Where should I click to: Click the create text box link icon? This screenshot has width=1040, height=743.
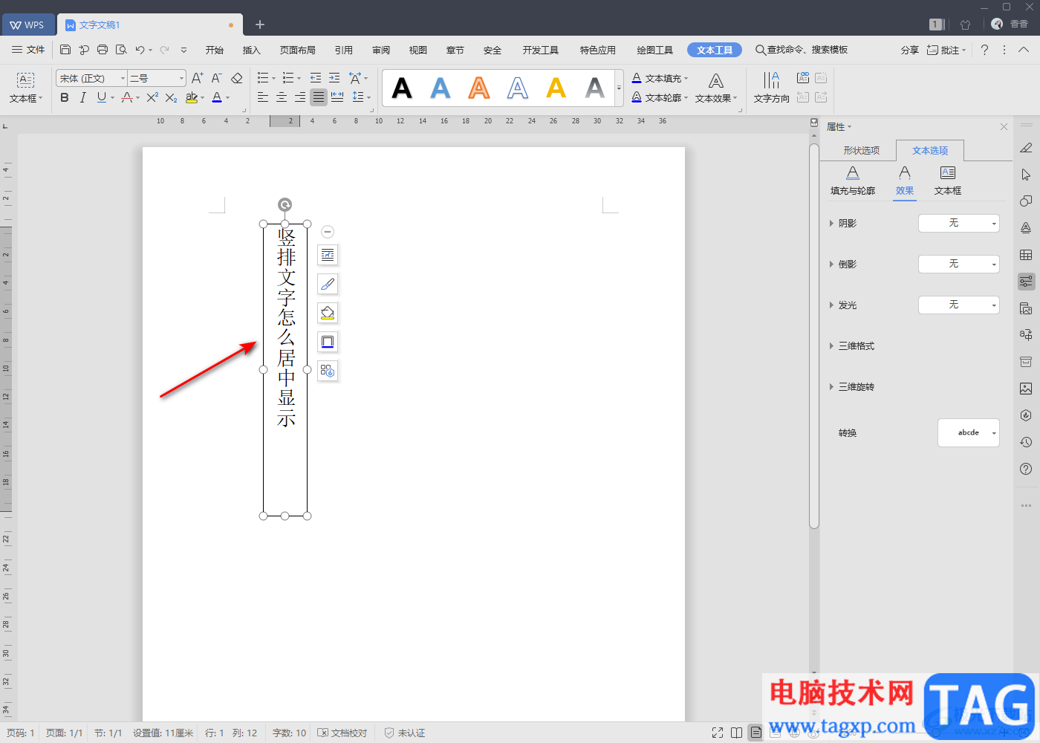803,77
